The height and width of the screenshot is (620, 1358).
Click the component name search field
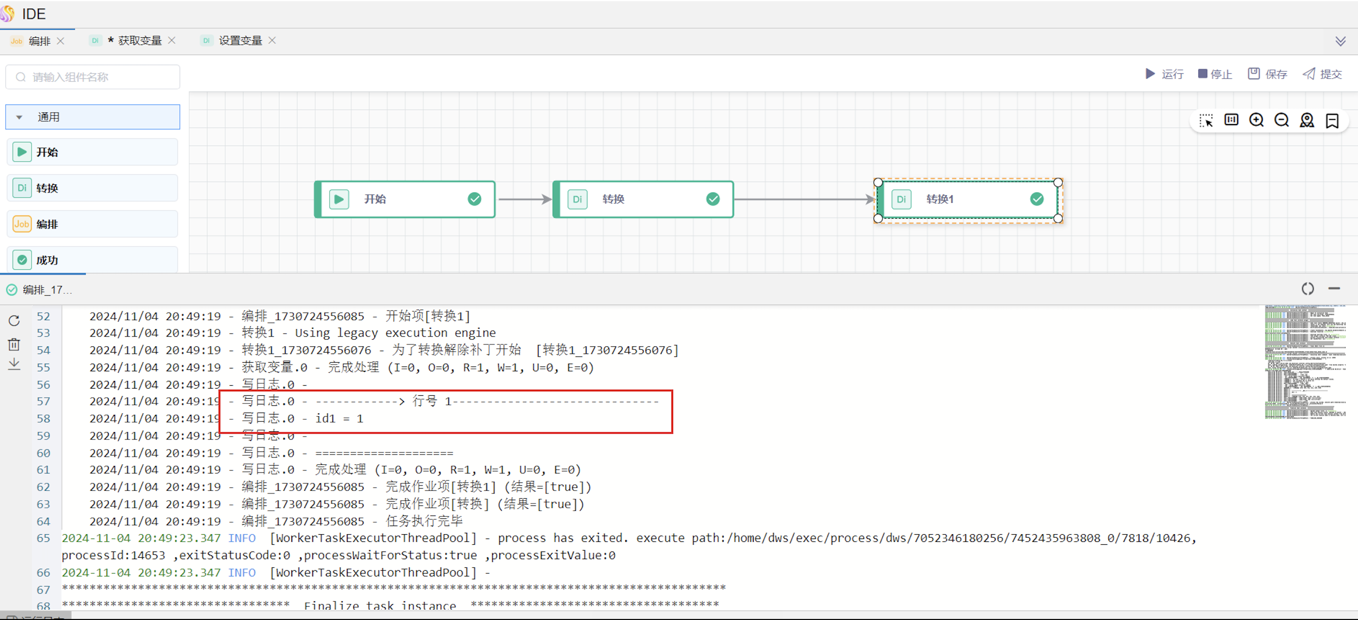(x=93, y=77)
